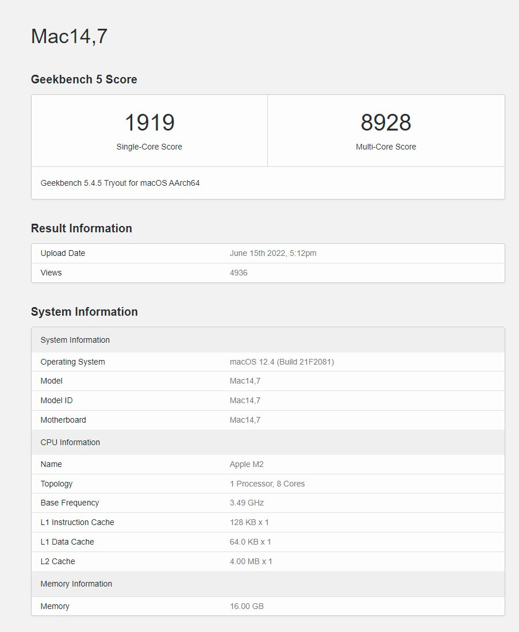Click the 8928 multi-core score number

click(x=386, y=122)
